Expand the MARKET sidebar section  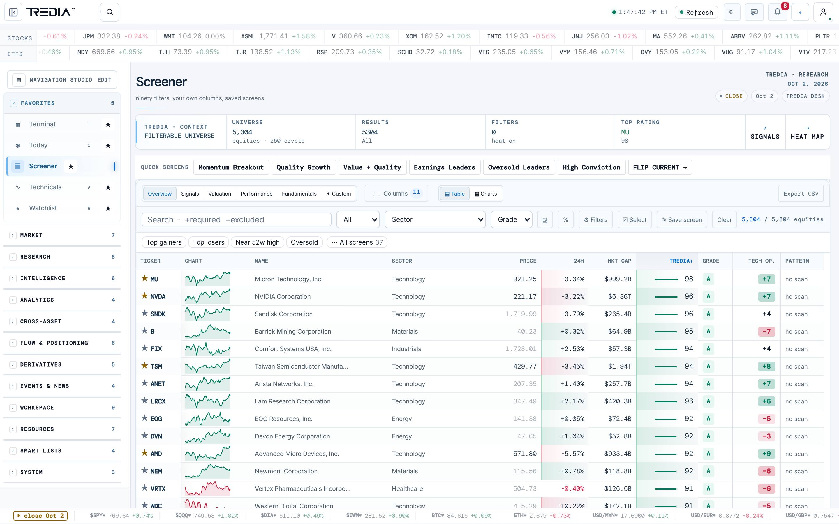pos(62,235)
